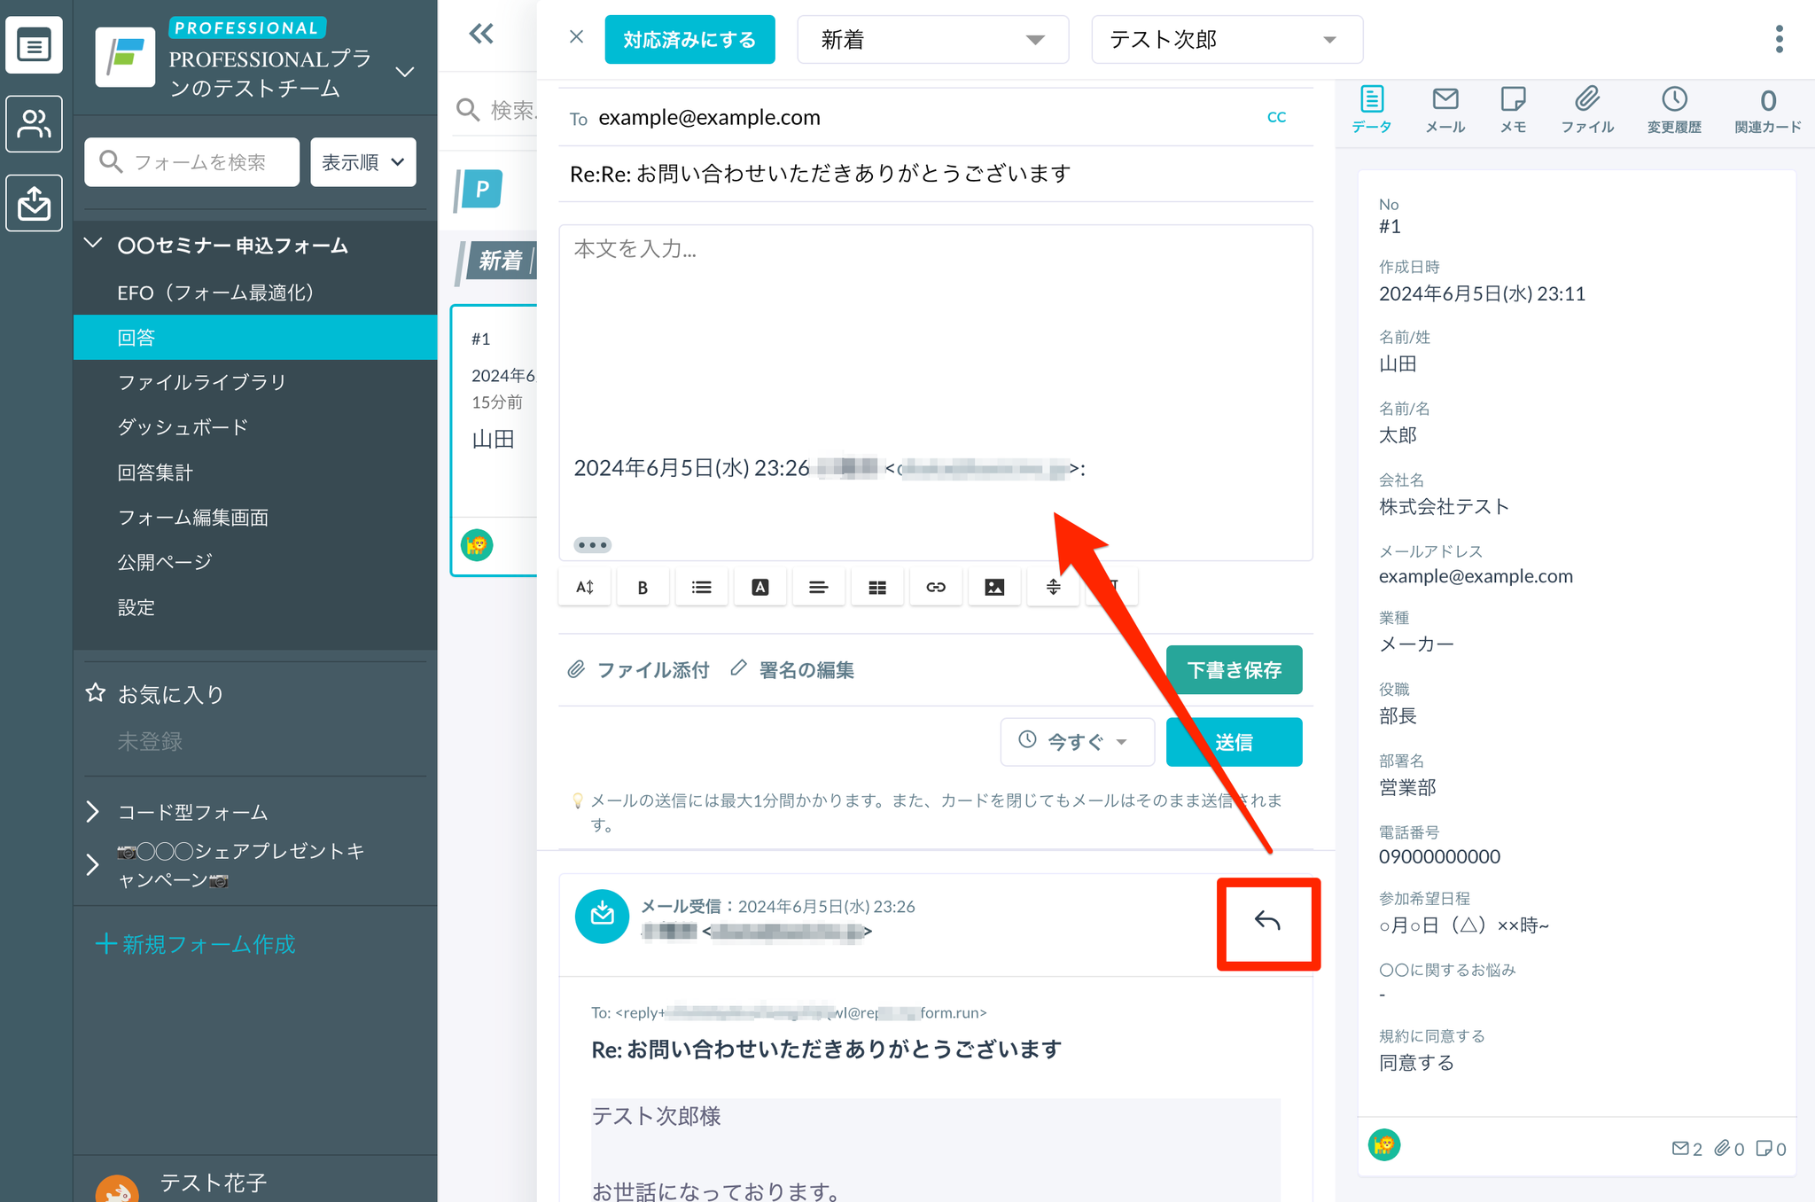Viewport: 1815px width, 1202px height.
Task: Toggle bold text formatting in editor
Action: click(643, 587)
